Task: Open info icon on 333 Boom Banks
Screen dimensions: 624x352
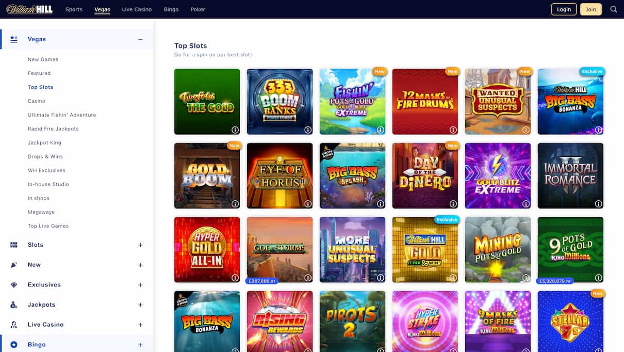Action: coord(308,130)
